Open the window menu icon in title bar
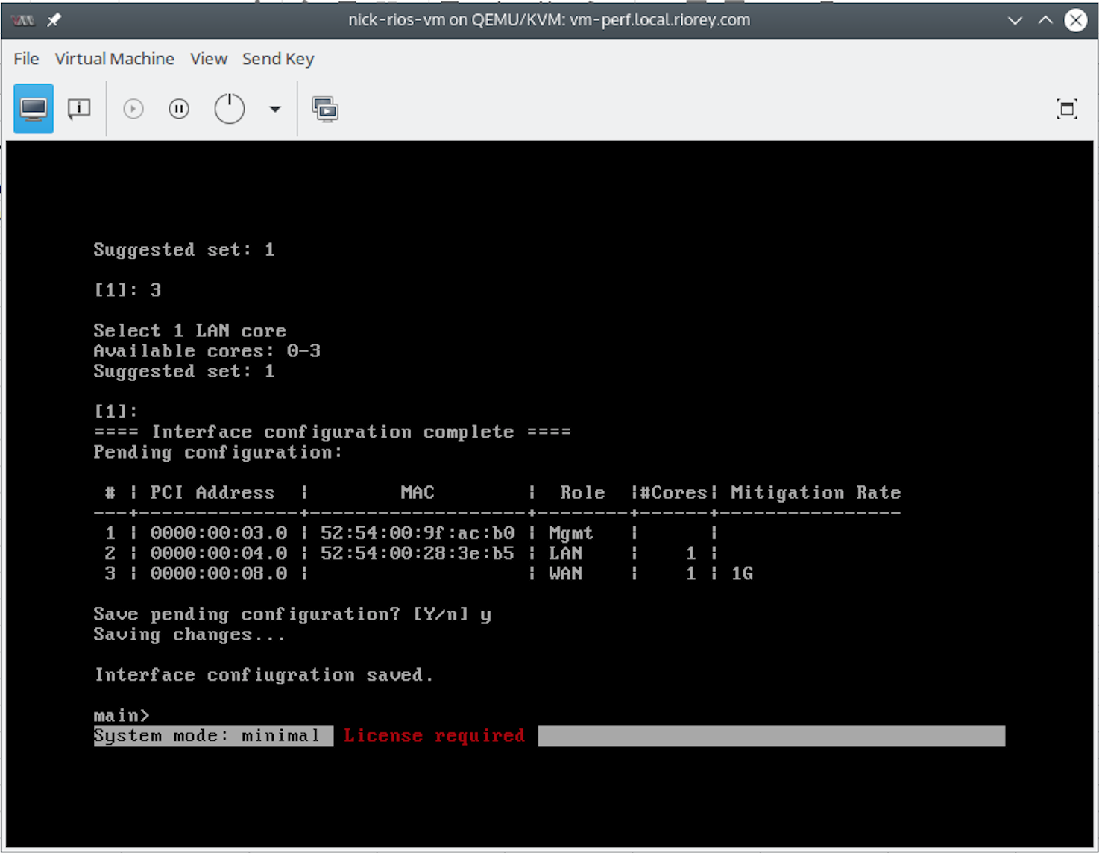Screen dimensions: 1099x853 click(23, 20)
